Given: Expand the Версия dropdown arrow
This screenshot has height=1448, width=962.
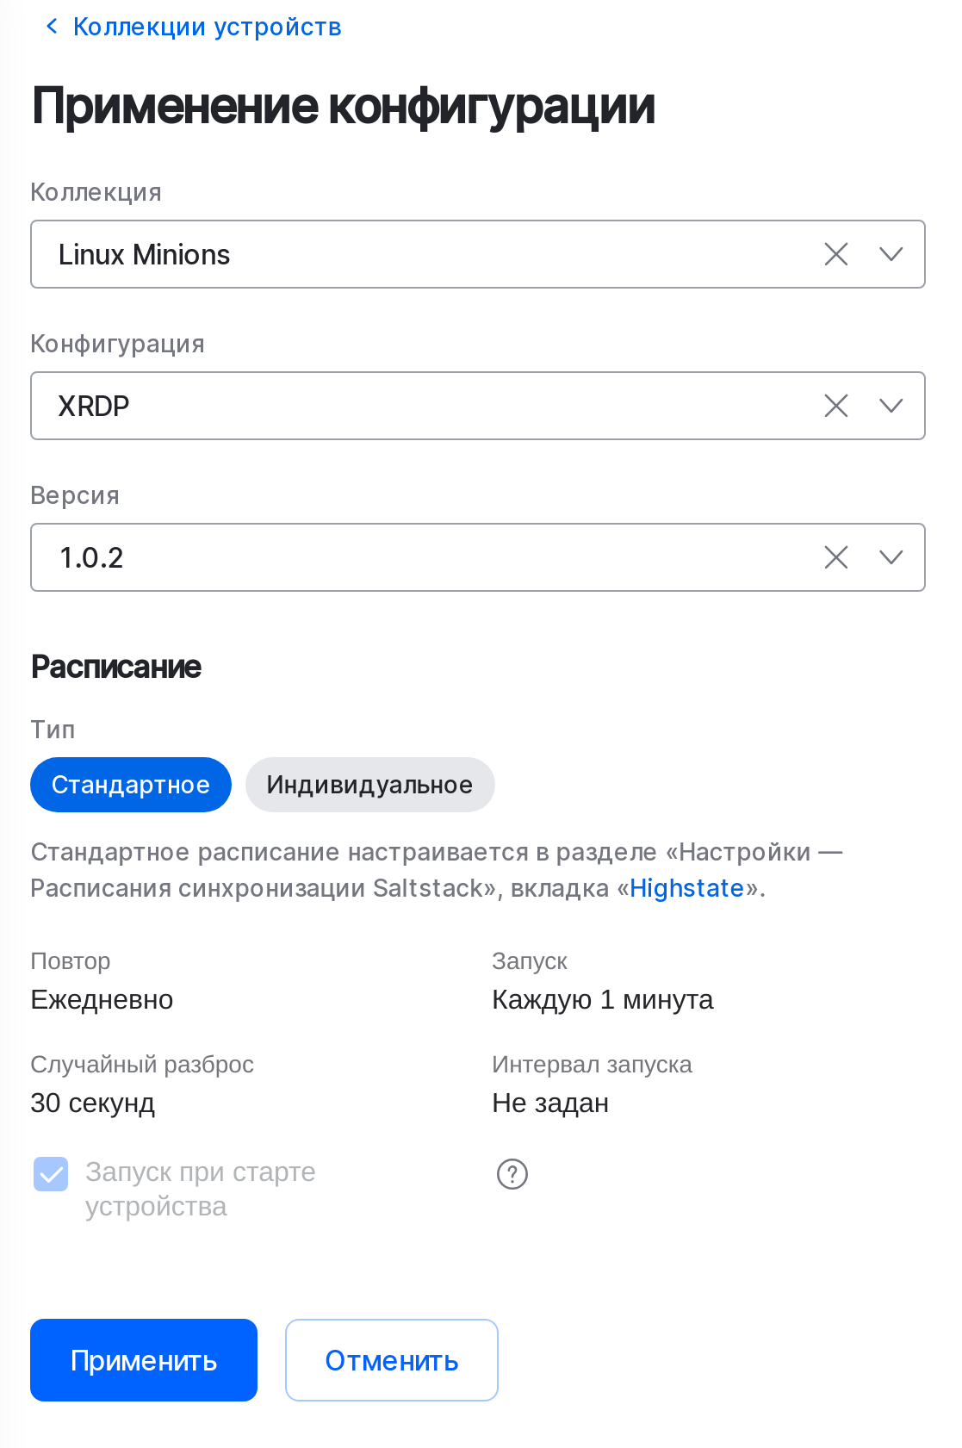Looking at the screenshot, I should pos(891,557).
